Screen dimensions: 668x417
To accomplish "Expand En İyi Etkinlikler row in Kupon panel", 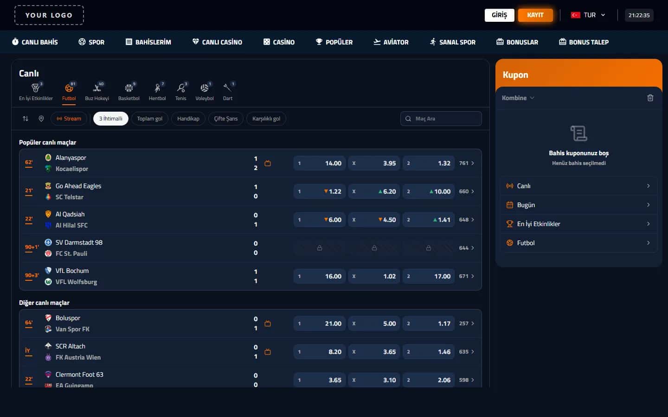I will pos(579,224).
